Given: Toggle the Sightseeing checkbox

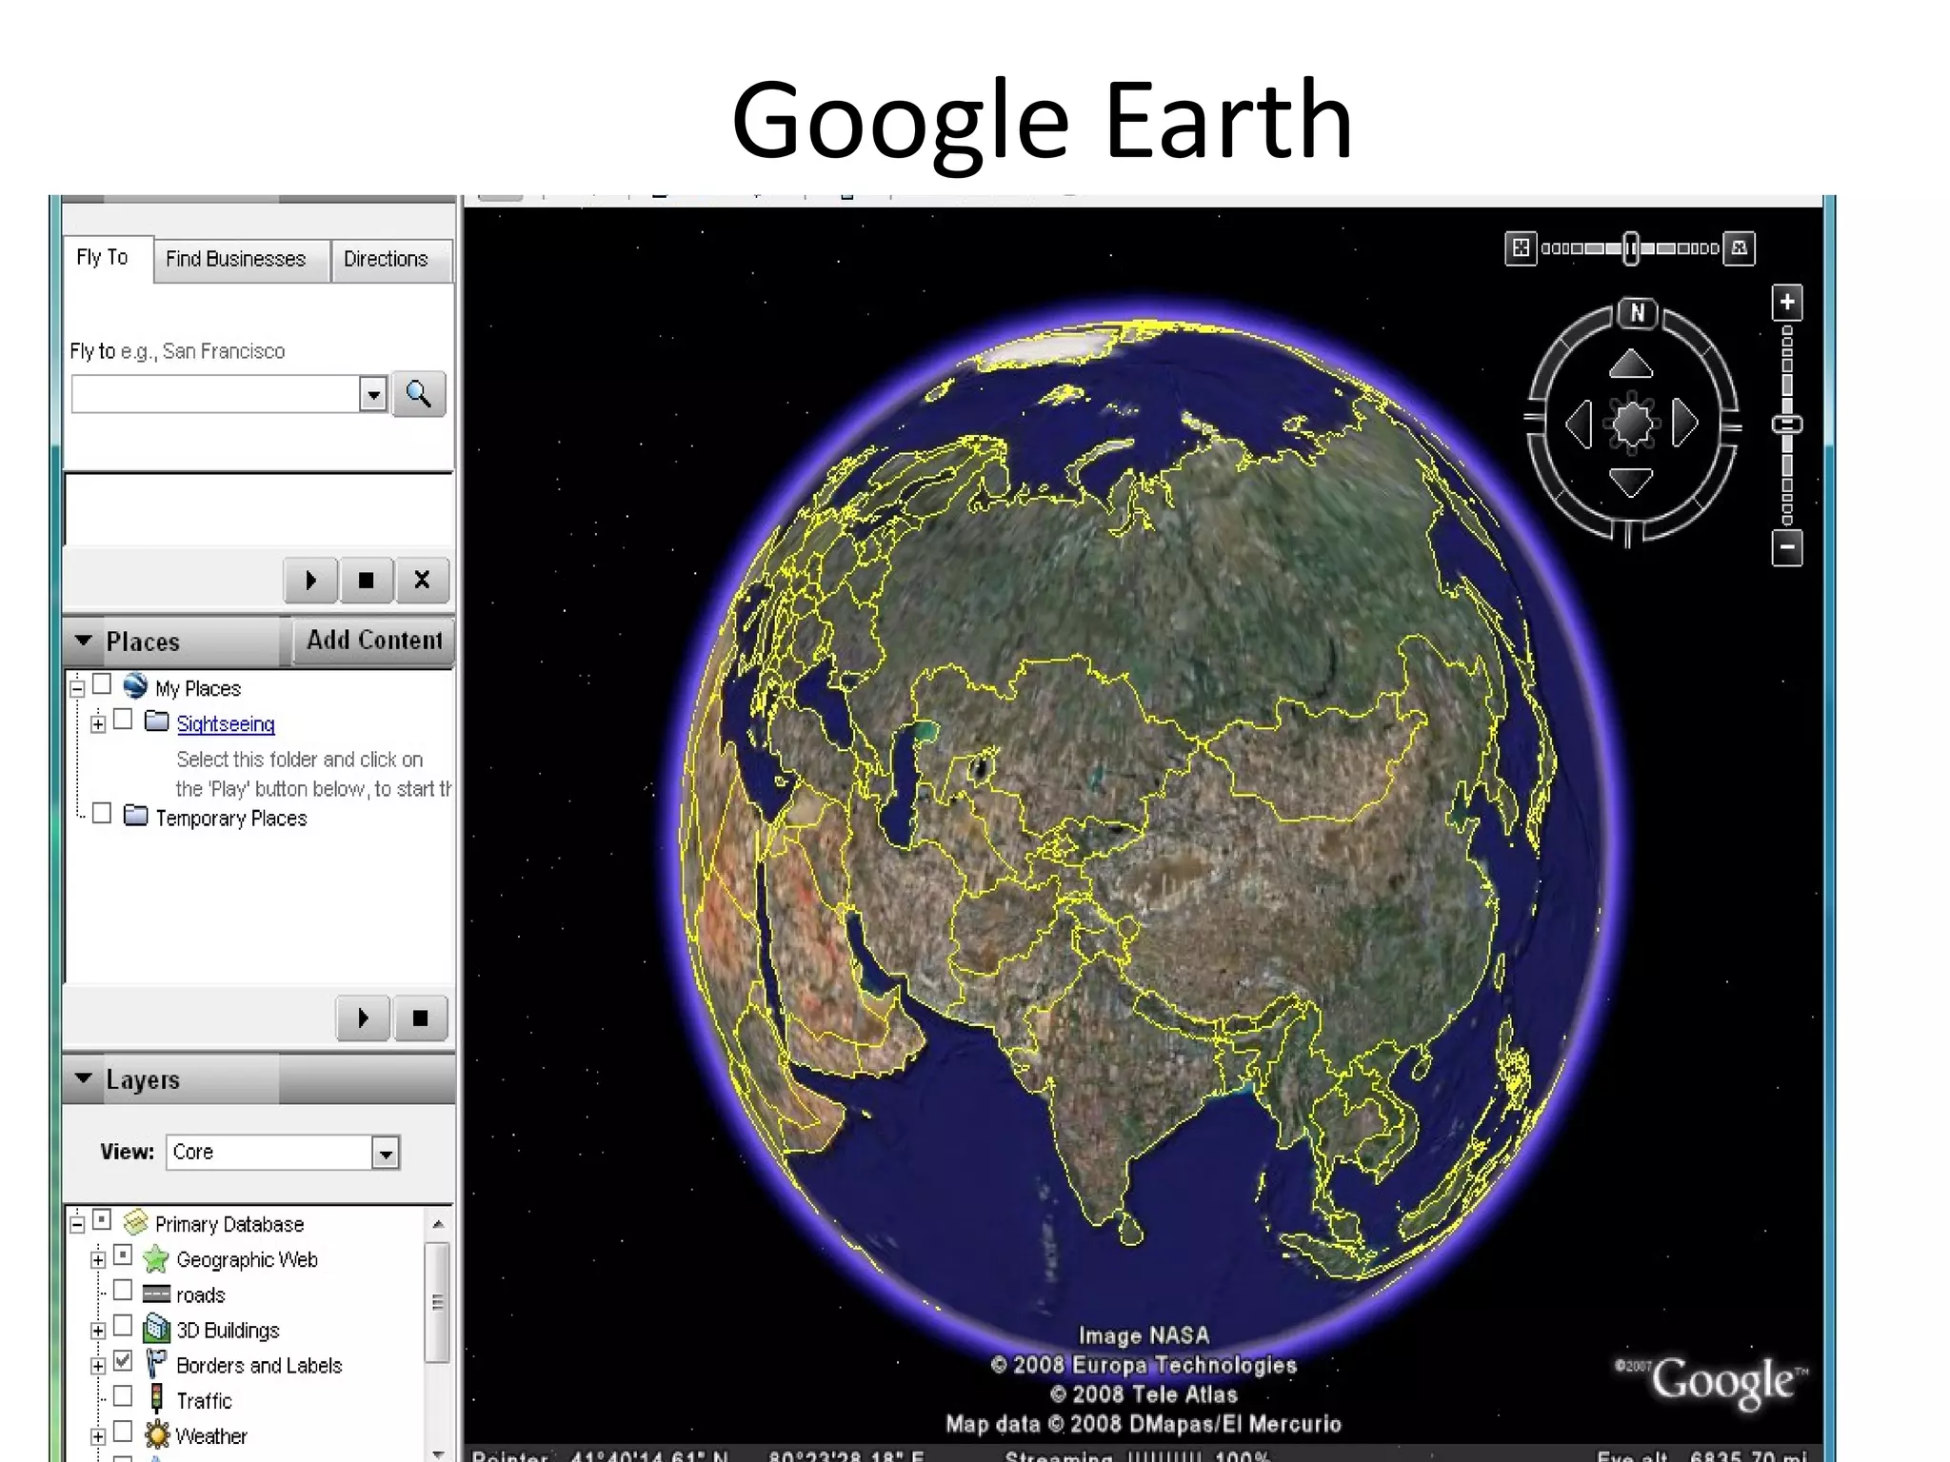Looking at the screenshot, I should [123, 720].
